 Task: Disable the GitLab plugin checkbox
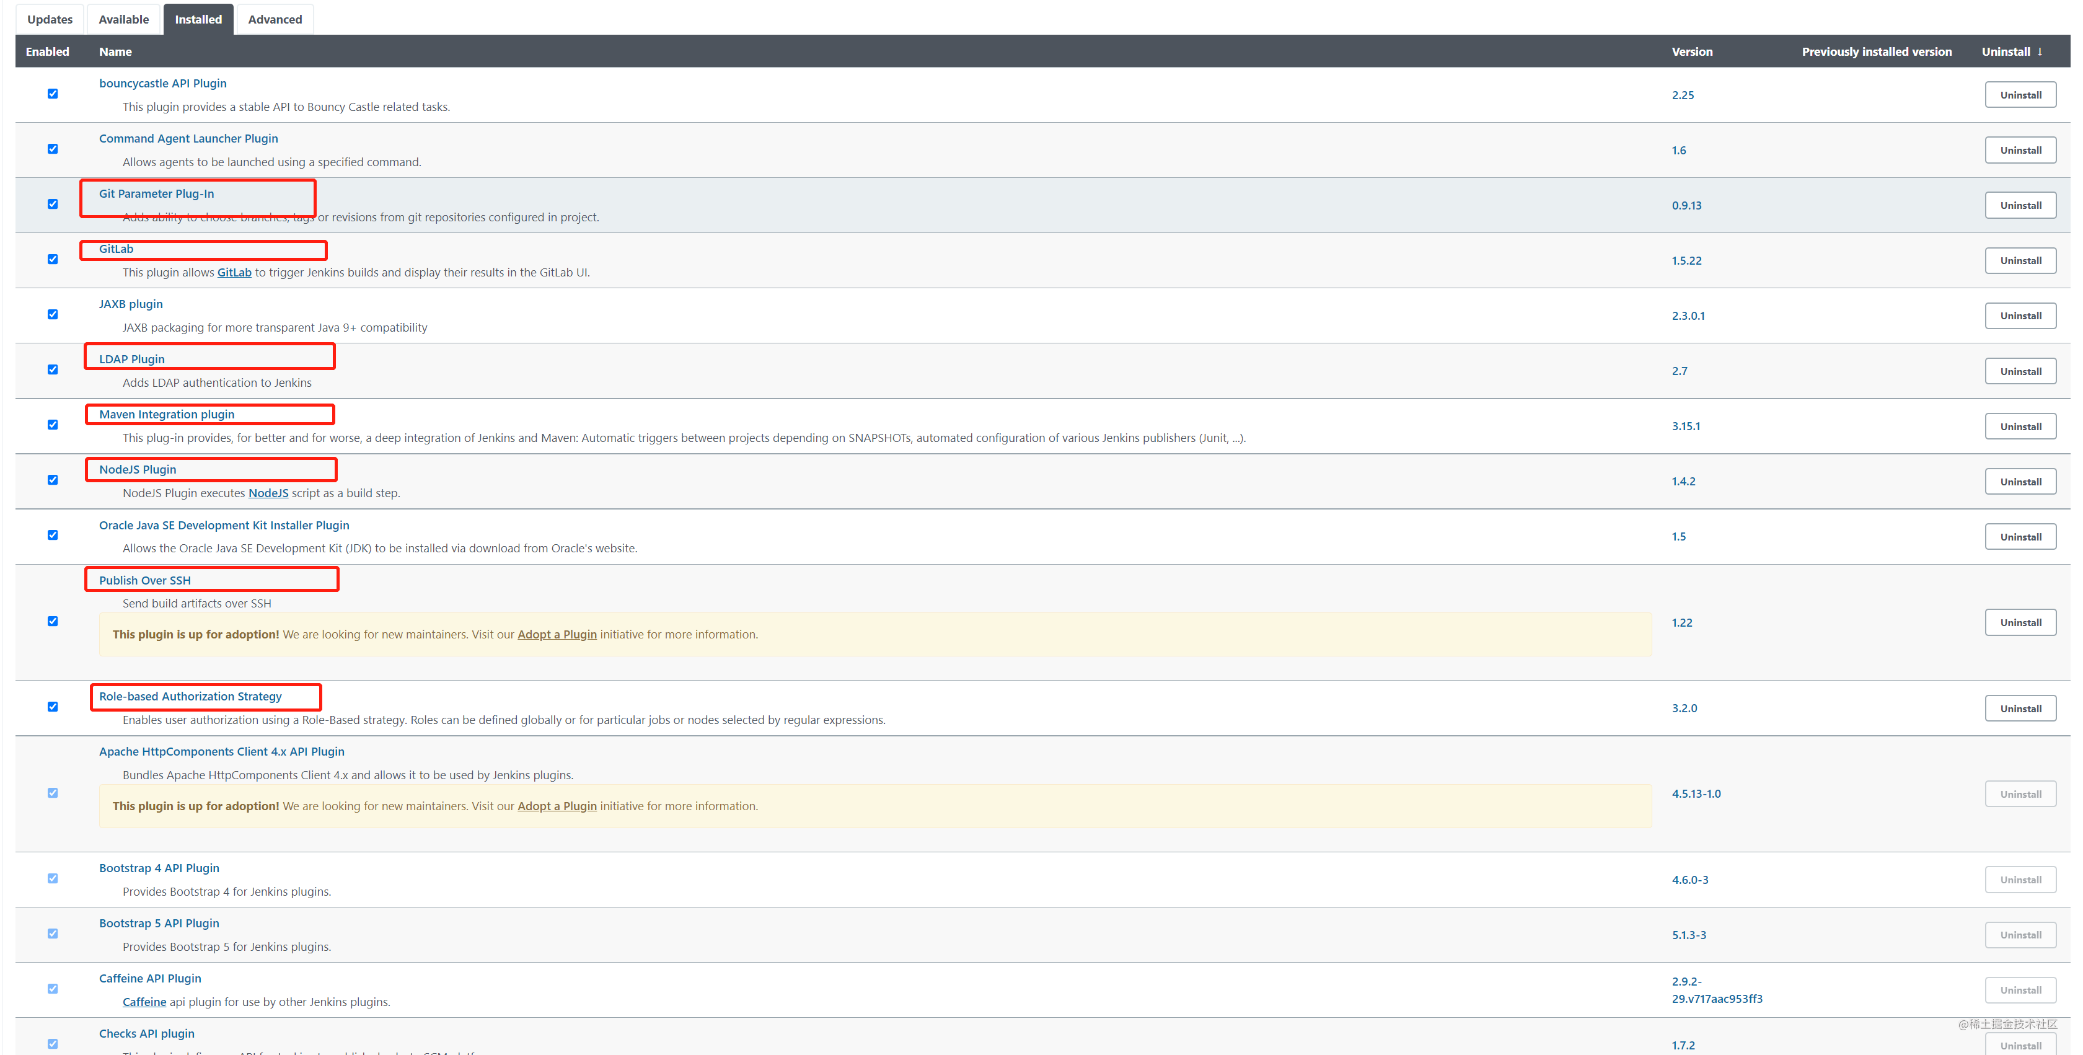[53, 259]
